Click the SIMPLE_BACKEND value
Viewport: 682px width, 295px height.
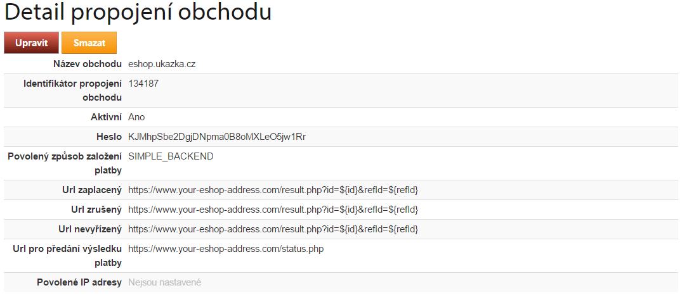click(x=171, y=156)
